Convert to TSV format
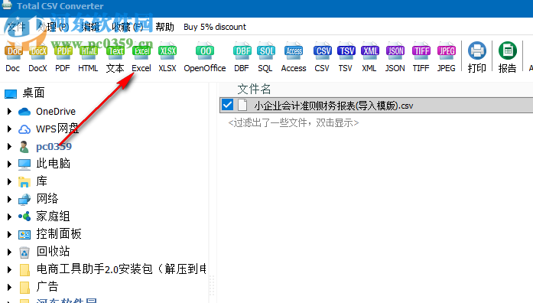 tap(346, 58)
